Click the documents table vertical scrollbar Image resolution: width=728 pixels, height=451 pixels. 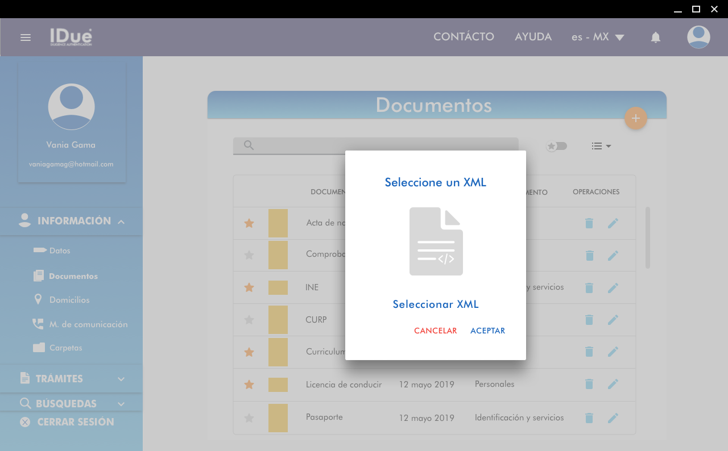pyautogui.click(x=647, y=237)
